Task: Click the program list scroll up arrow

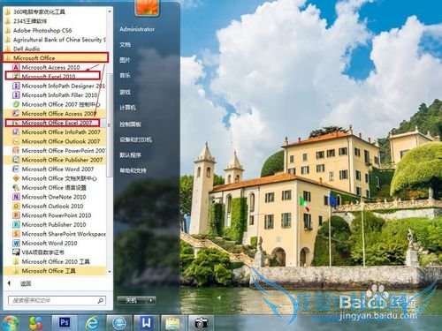Action: 110,11
